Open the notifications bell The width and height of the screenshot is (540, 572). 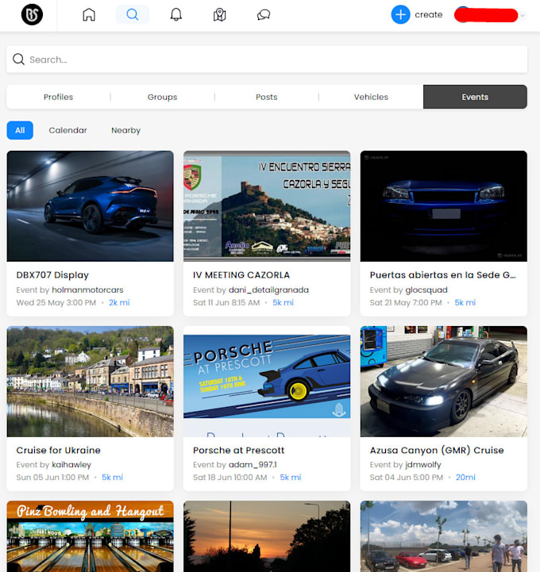click(x=176, y=14)
